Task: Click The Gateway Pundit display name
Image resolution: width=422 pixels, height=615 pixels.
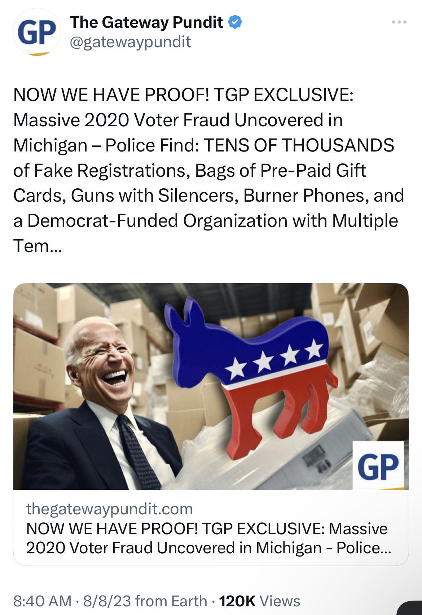Action: [x=146, y=22]
